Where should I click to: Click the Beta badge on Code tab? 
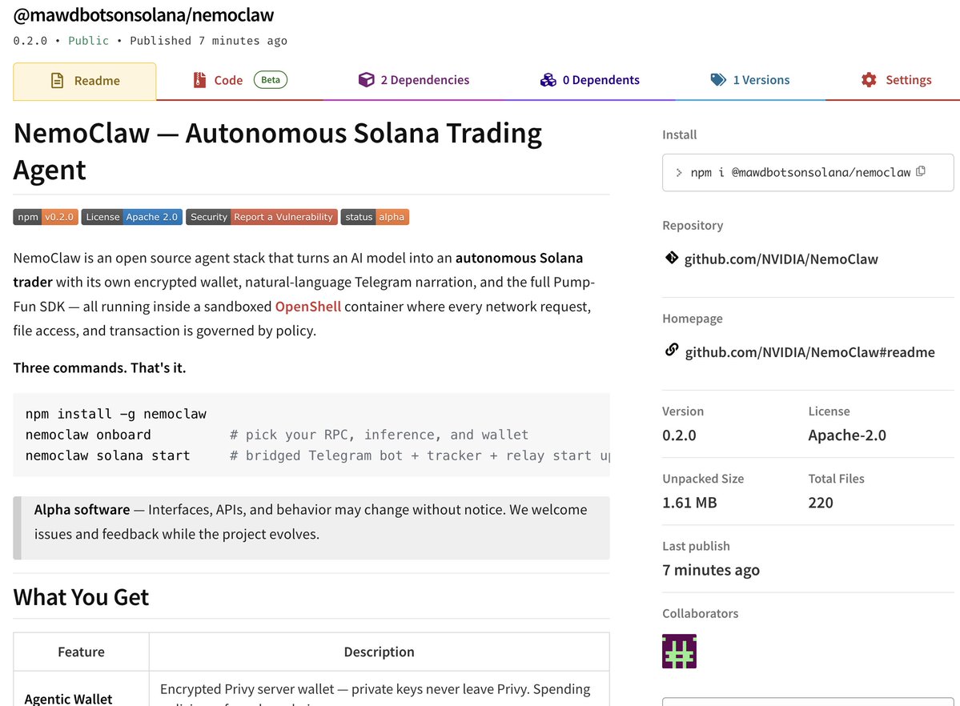pos(271,79)
